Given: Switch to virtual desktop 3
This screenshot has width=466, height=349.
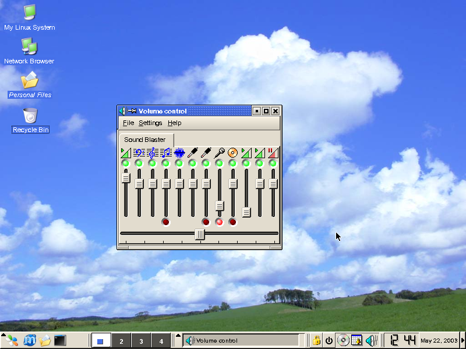Looking at the screenshot, I should click(141, 341).
